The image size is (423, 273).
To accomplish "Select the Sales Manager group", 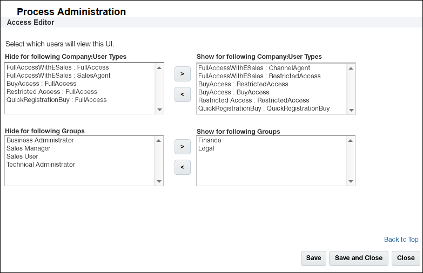I will (29, 148).
